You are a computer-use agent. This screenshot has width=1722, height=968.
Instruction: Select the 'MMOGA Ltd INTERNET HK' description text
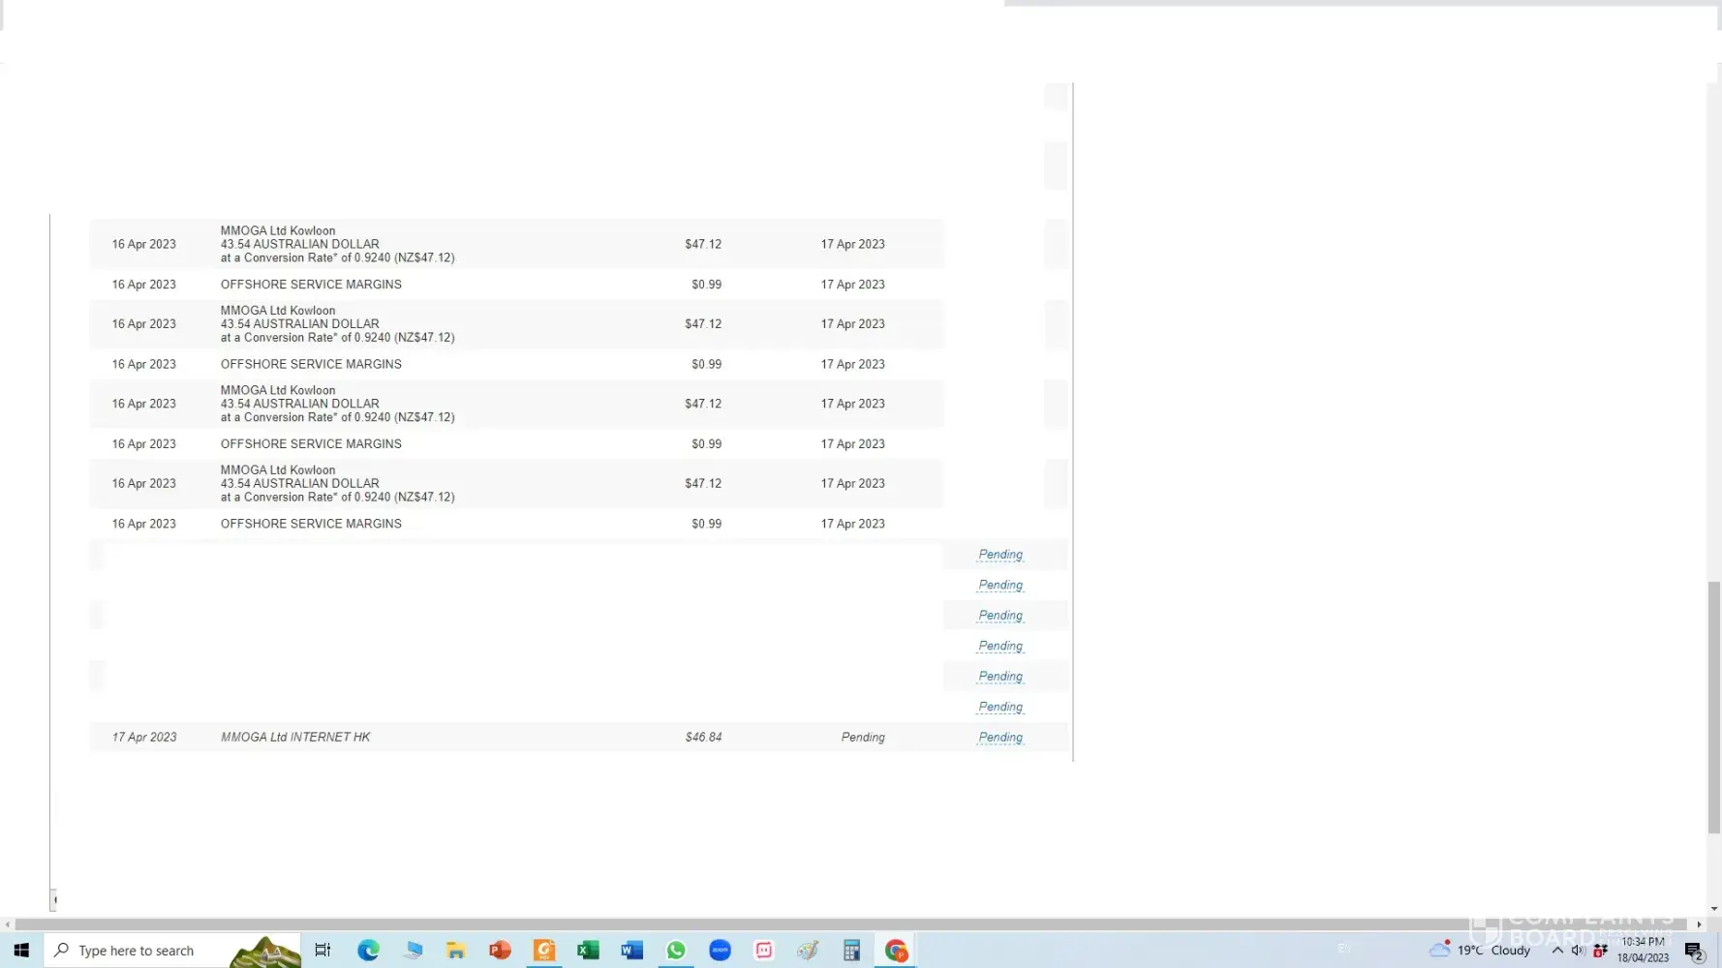[295, 738]
